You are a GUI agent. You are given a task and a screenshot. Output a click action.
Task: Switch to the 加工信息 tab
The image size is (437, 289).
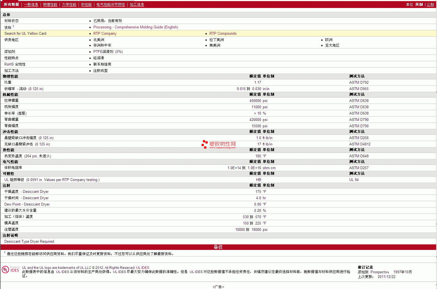(x=137, y=4)
